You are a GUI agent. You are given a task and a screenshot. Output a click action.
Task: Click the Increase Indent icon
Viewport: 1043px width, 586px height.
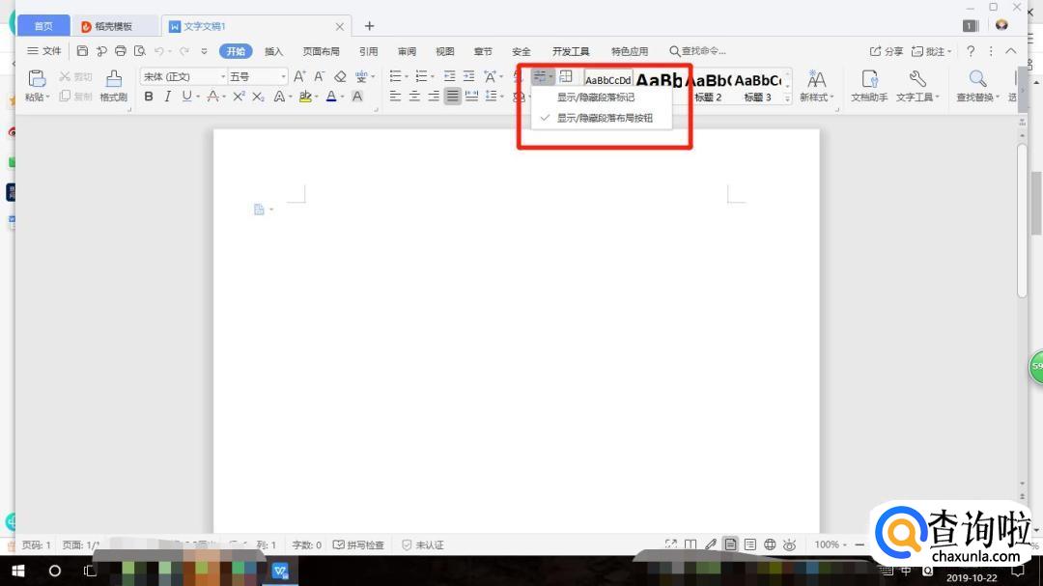coord(469,76)
